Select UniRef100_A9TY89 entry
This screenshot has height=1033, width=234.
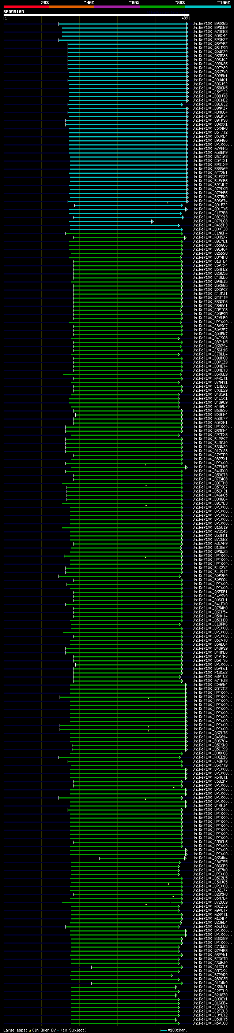pos(210,68)
